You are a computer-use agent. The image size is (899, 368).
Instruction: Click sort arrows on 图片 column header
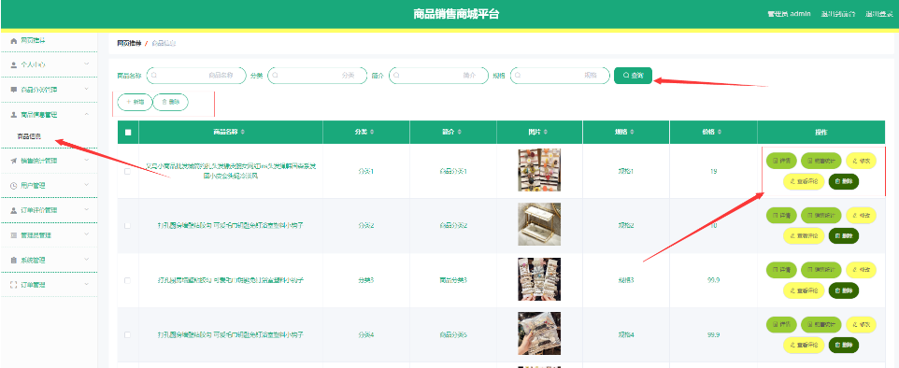(x=546, y=133)
